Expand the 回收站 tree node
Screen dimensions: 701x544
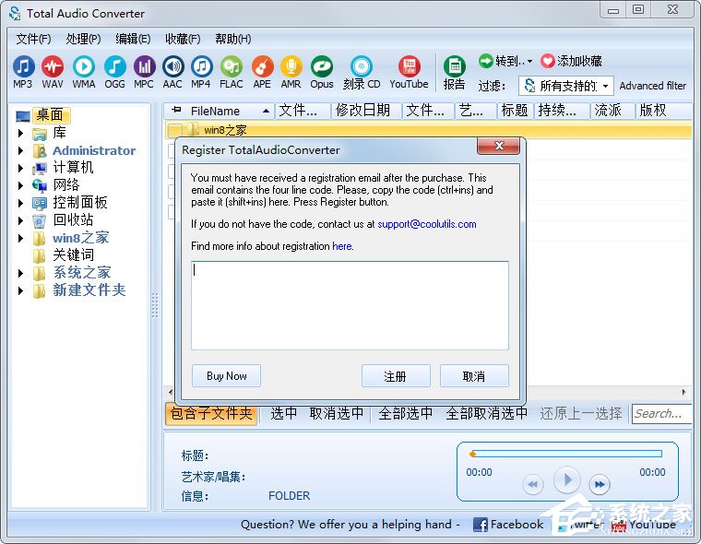20,220
